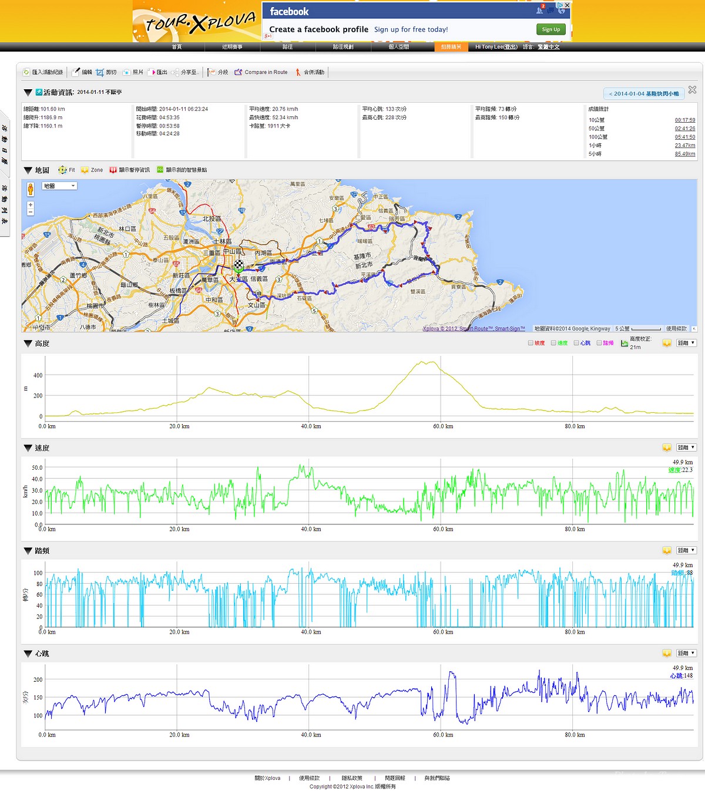Tick the 速度 speed overlay checkbox
The height and width of the screenshot is (791, 705).
pyautogui.click(x=553, y=343)
